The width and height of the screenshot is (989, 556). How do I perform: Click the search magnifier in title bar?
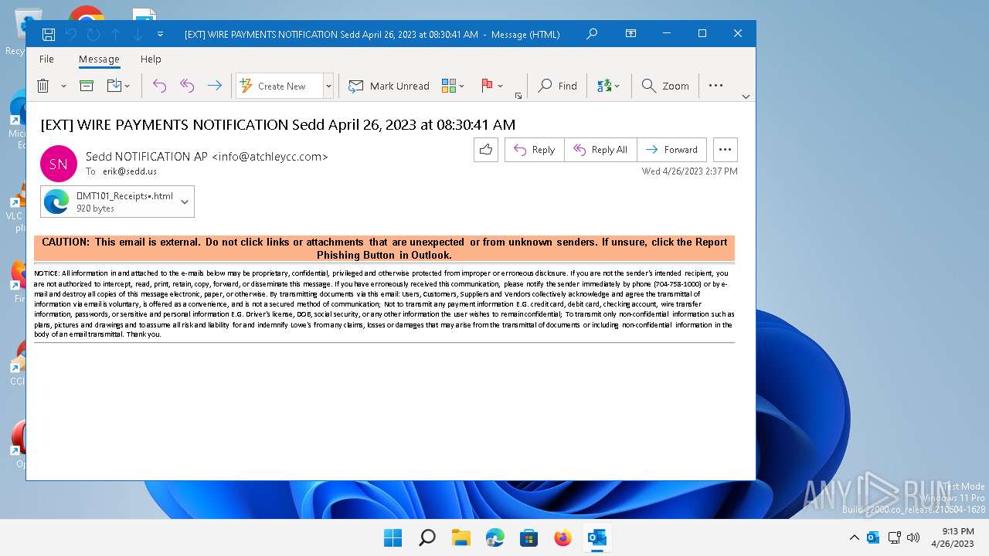coord(592,34)
